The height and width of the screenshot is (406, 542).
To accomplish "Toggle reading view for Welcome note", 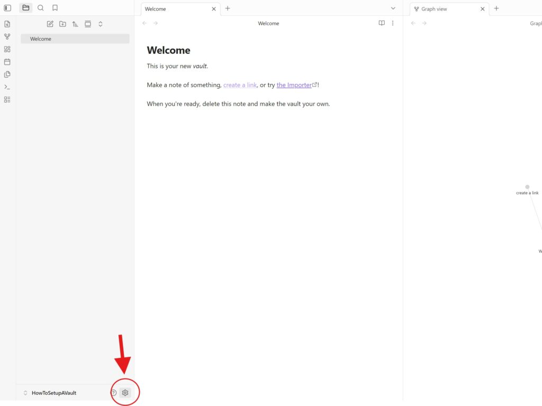I will pos(382,23).
